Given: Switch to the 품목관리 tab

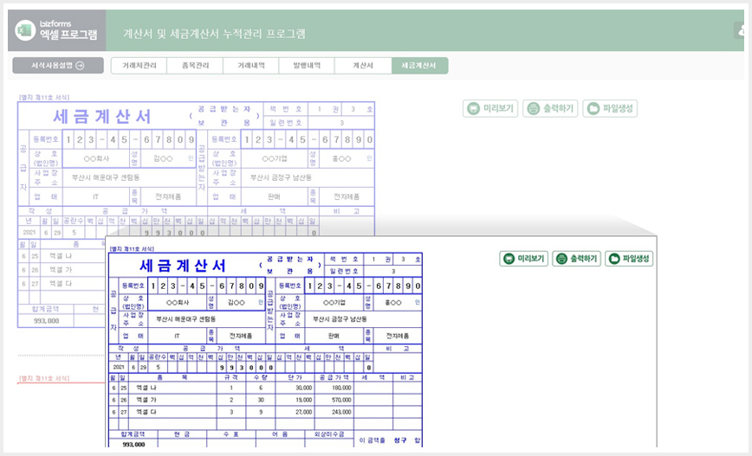Looking at the screenshot, I should pyautogui.click(x=195, y=66).
